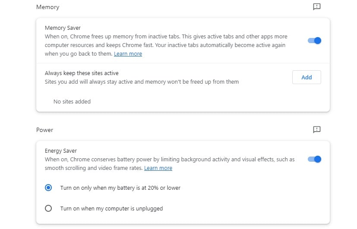This screenshot has height=229, width=357.
Task: Click the battery at 20% or lower label
Action: click(x=120, y=188)
